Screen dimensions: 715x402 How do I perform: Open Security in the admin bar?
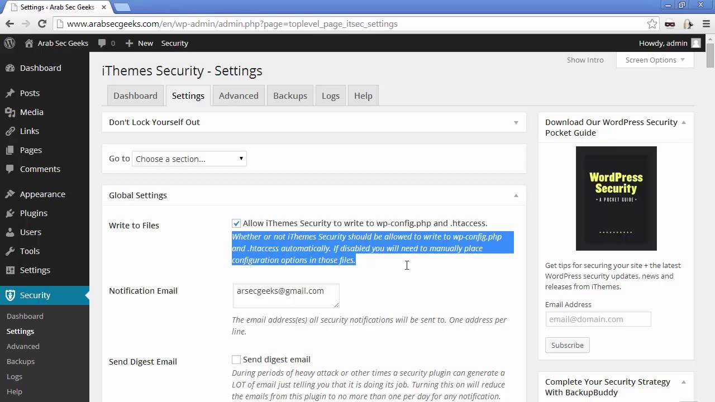click(175, 43)
